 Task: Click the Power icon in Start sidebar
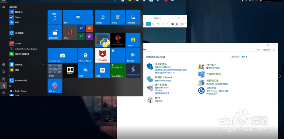pyautogui.click(x=4, y=93)
